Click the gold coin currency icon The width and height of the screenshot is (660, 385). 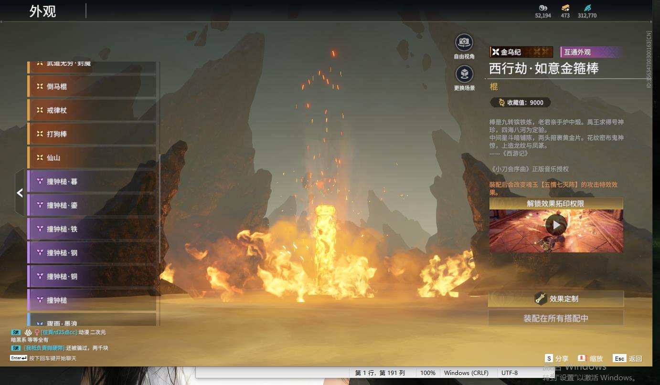[543, 8]
